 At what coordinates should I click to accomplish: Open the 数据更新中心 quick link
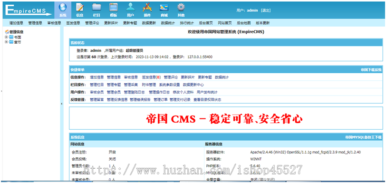193,85
